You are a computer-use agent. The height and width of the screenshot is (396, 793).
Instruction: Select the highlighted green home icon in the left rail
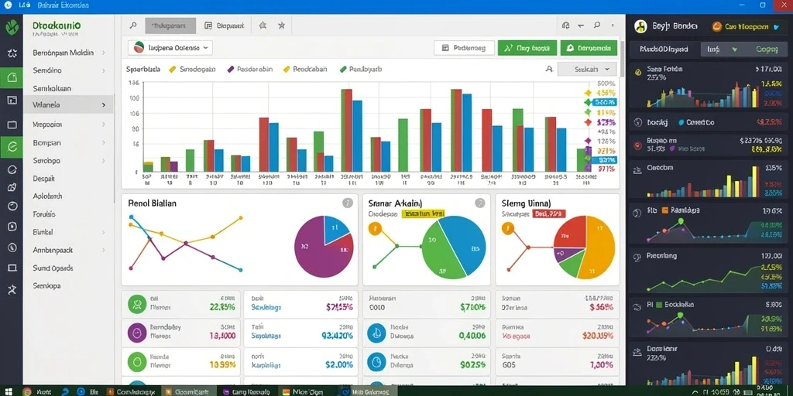coord(12,77)
